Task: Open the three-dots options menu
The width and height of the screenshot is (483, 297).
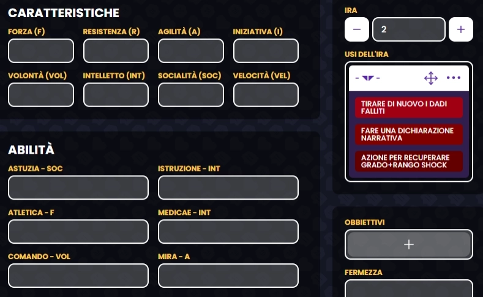Action: [x=454, y=78]
